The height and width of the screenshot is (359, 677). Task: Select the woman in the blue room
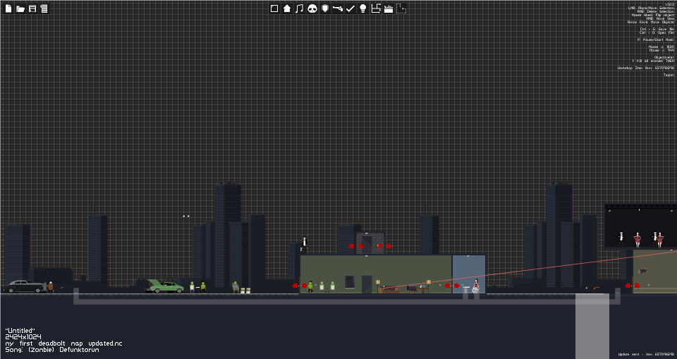pos(476,286)
